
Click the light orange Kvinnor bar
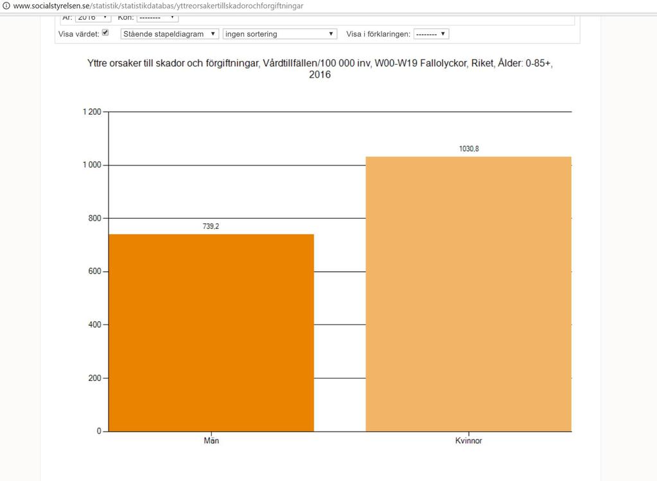[468, 294]
